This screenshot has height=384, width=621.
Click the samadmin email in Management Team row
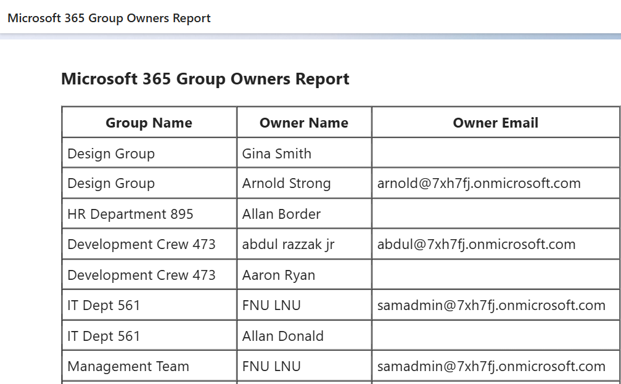coord(491,366)
